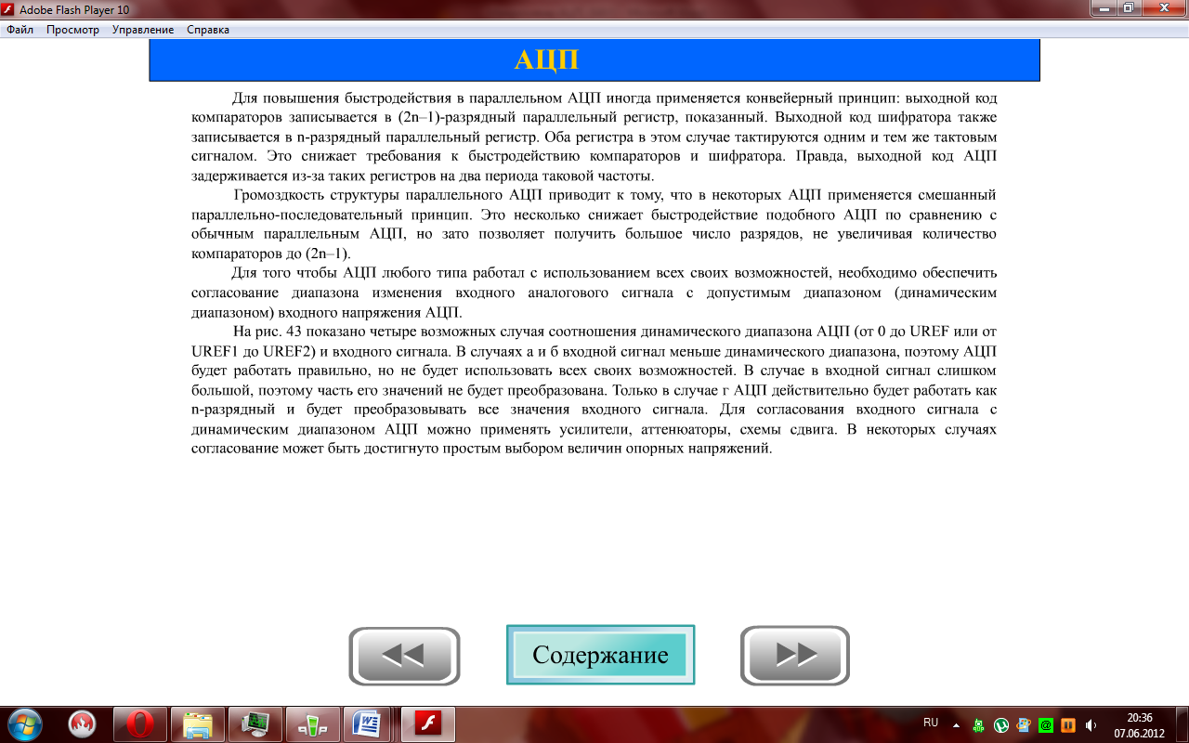
Task: Open the orange tray icon
Action: point(1068,725)
